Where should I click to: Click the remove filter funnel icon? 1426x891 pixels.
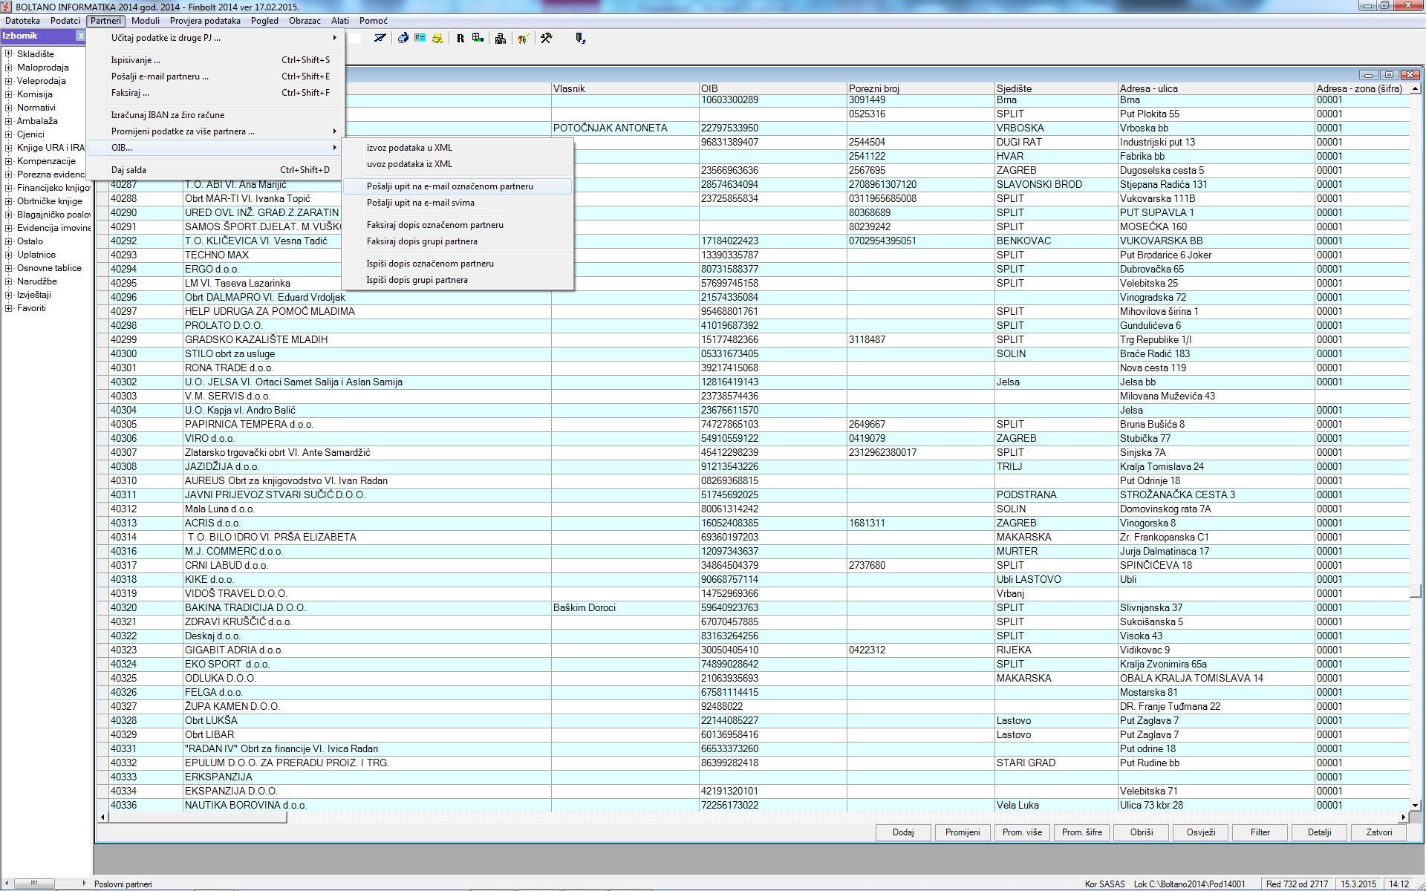380,38
